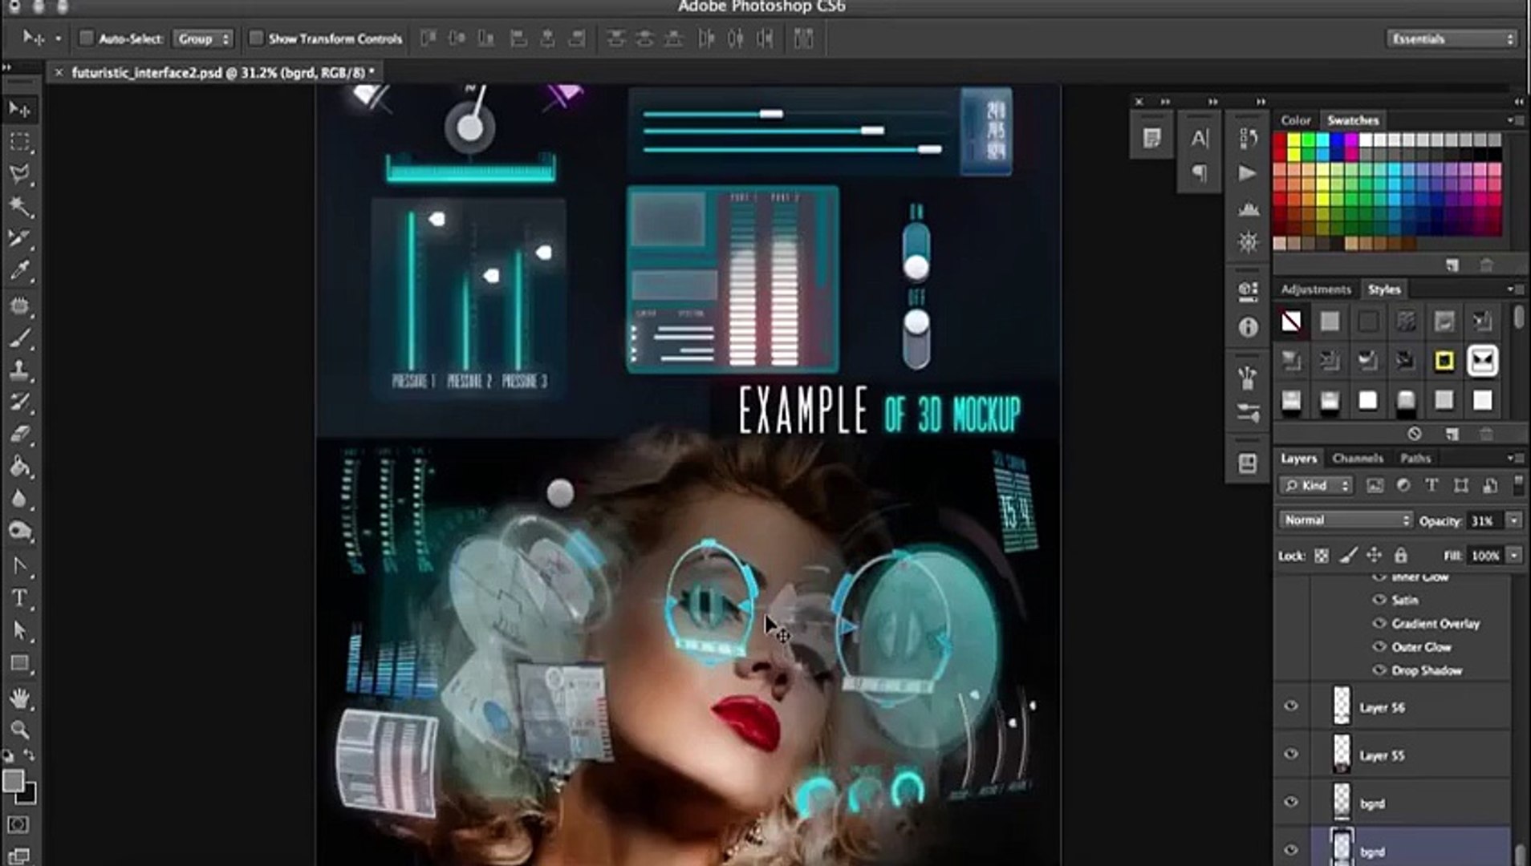
Task: Open the Essentials workspace dropdown
Action: [1452, 38]
